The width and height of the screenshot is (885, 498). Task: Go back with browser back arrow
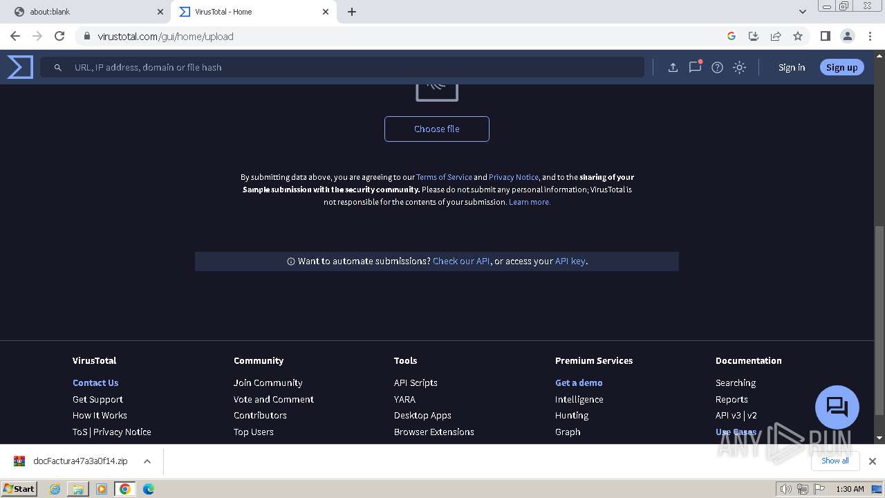click(x=15, y=36)
